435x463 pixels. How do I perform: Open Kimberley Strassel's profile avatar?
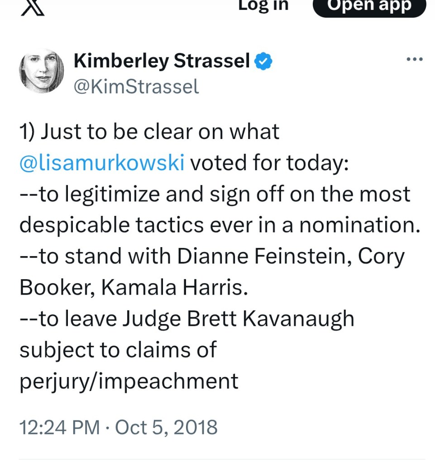point(41,71)
